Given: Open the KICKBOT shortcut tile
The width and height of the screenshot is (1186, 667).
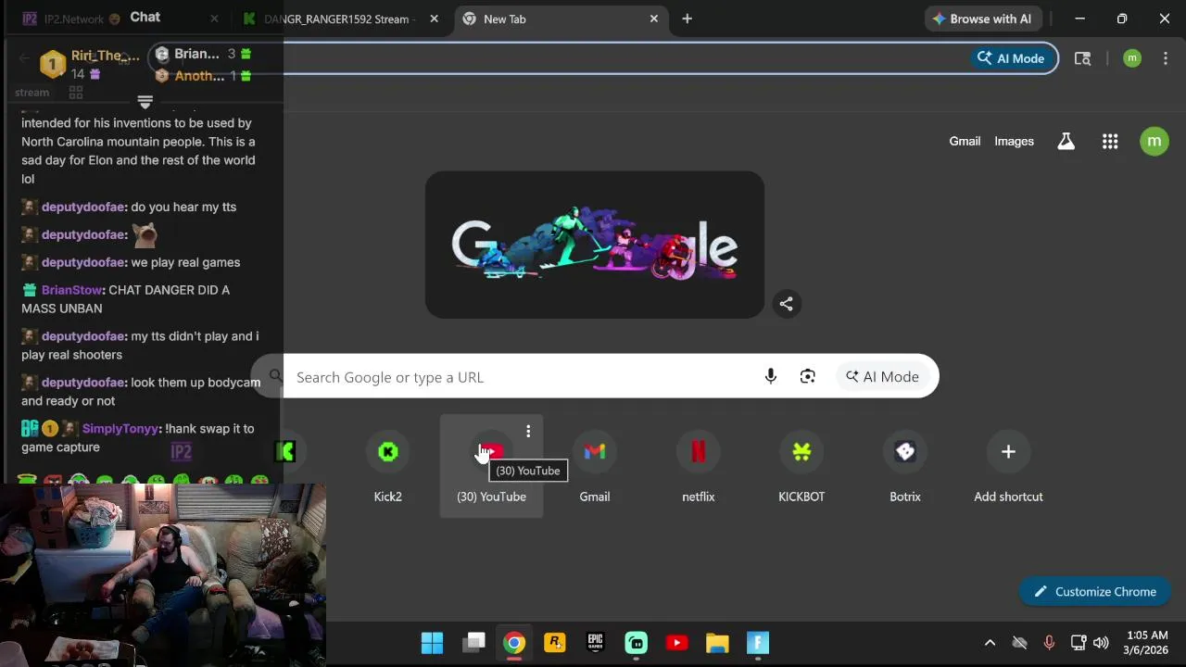Looking at the screenshot, I should click(x=801, y=466).
